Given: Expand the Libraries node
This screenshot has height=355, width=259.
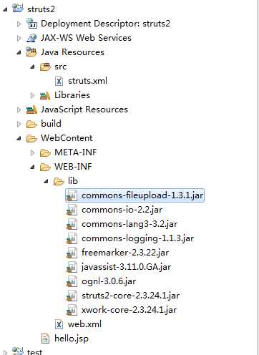Looking at the screenshot, I should click(32, 95).
